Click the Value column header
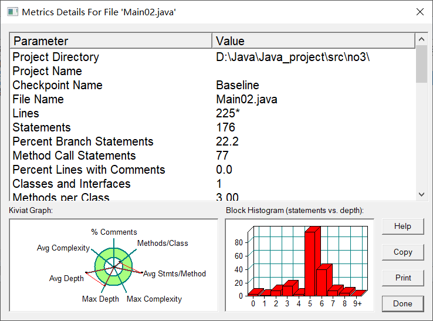This screenshot has width=433, height=321. click(x=313, y=41)
